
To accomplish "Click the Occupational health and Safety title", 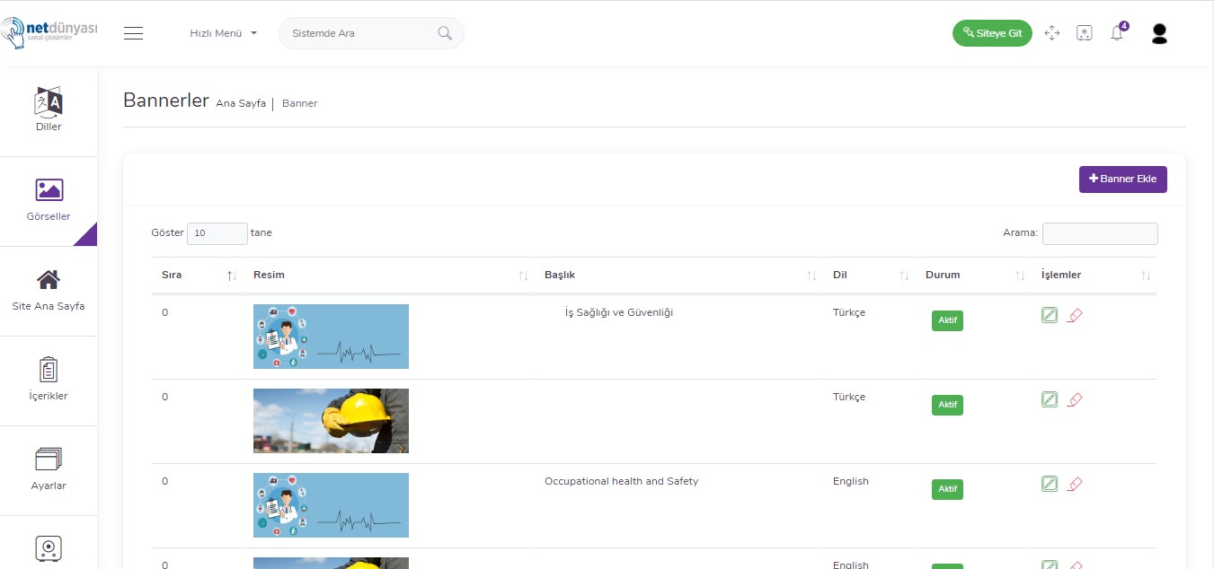I will pos(621,481).
